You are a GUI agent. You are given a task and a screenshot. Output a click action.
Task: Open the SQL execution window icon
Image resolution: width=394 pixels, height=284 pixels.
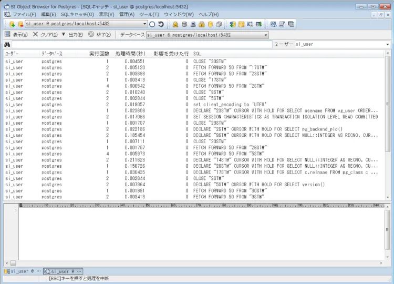[x=273, y=24]
